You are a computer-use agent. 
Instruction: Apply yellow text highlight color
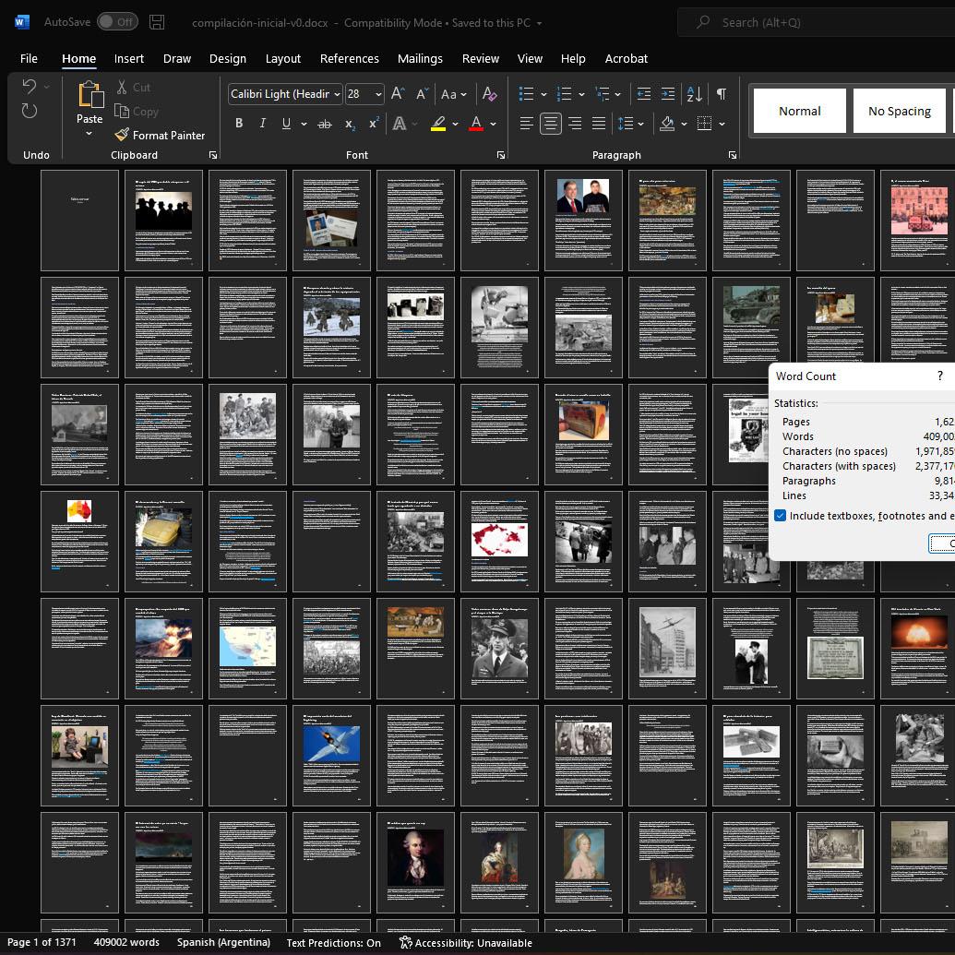click(x=438, y=124)
